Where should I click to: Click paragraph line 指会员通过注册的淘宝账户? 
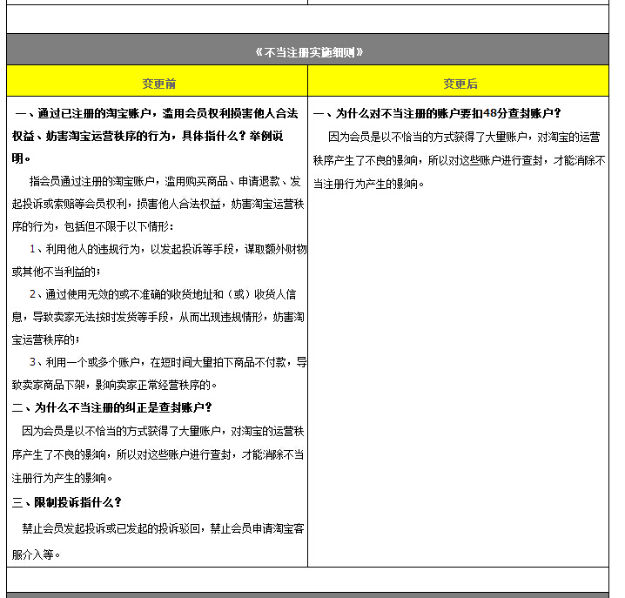point(165,181)
